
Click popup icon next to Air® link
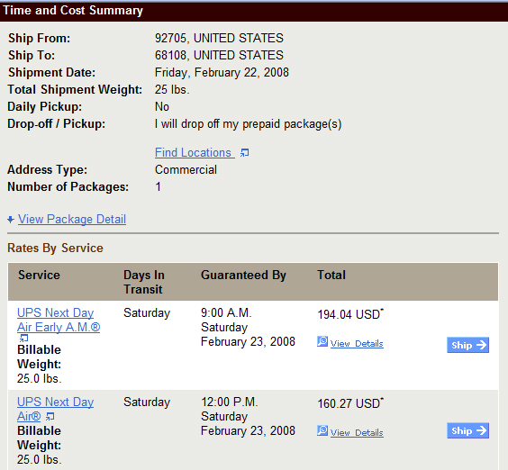click(x=50, y=416)
